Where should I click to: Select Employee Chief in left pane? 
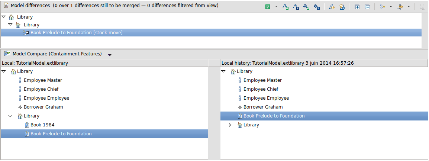point(41,89)
